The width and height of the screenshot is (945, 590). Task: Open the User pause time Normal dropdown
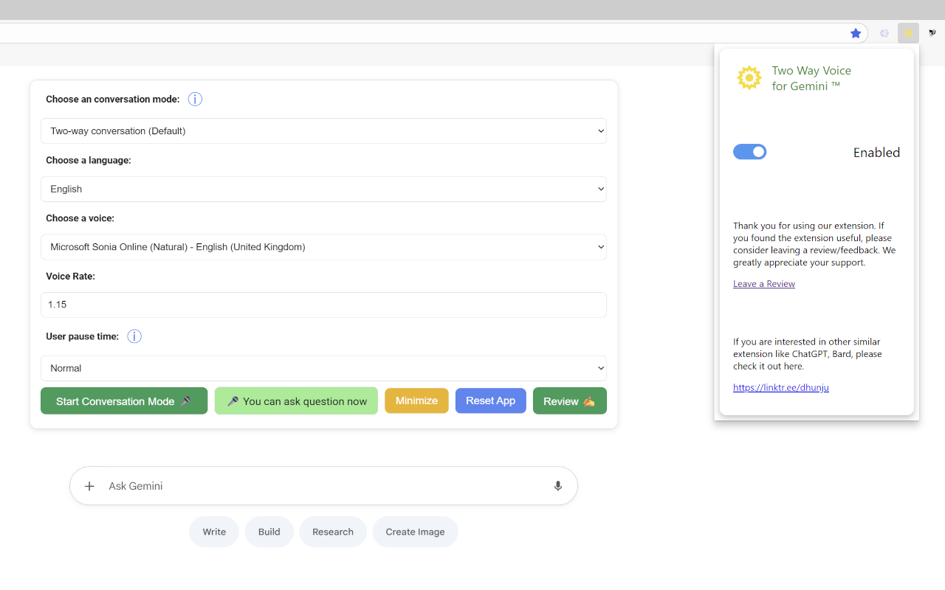[x=323, y=368]
